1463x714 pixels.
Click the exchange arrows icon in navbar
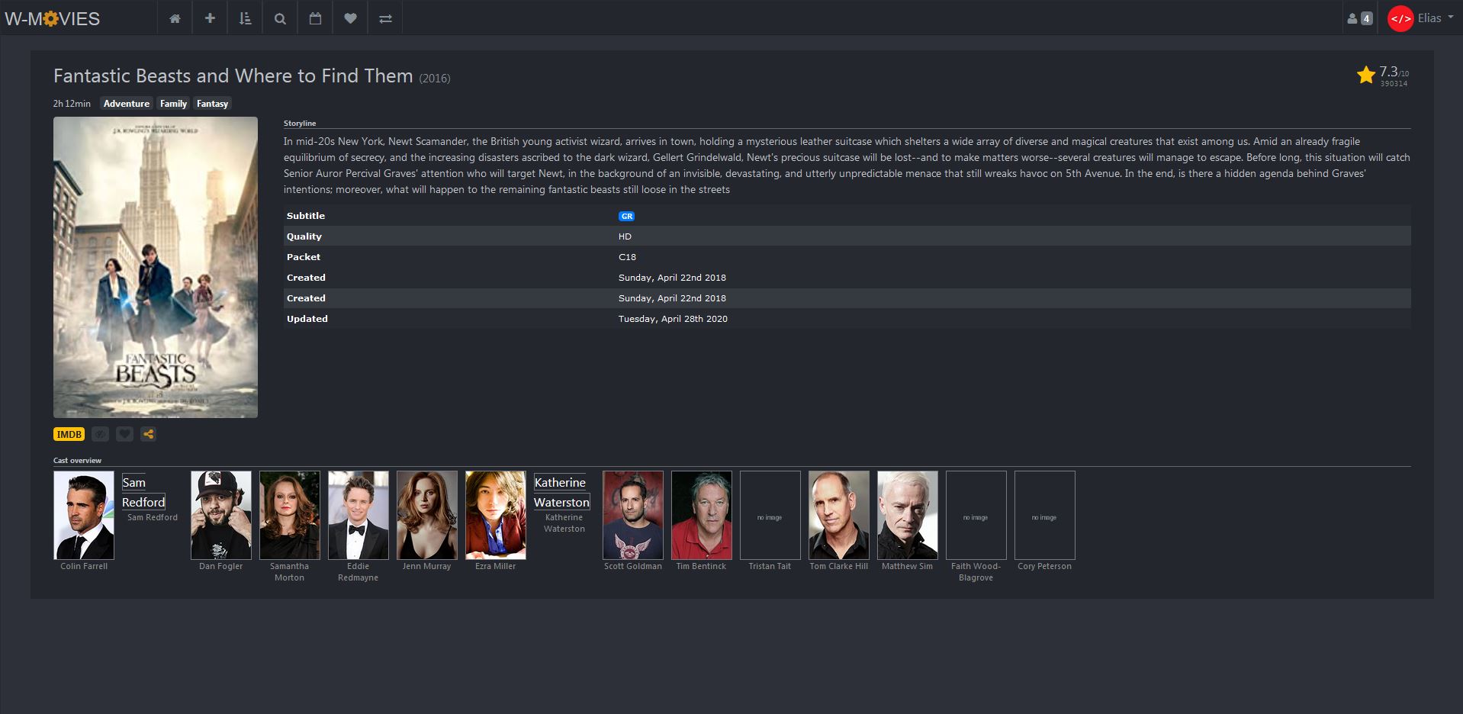(385, 18)
